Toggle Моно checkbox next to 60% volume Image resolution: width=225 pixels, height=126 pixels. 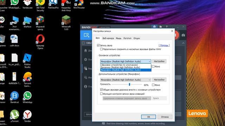click(x=153, y=85)
